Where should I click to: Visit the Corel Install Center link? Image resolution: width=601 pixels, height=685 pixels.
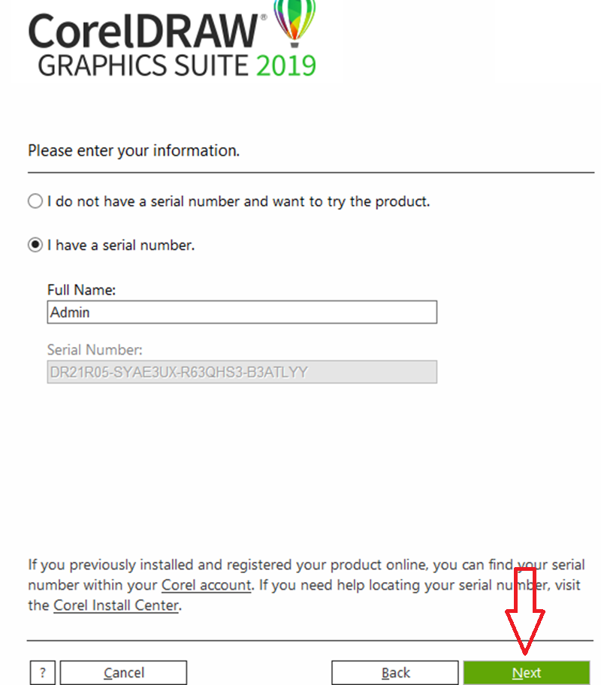coord(116,605)
